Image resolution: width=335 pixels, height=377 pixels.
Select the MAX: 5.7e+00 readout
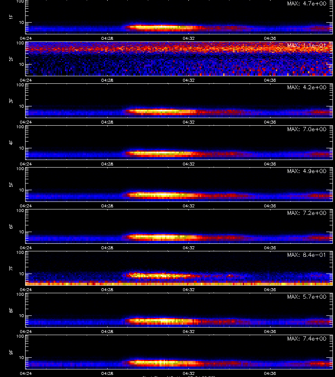(x=307, y=297)
